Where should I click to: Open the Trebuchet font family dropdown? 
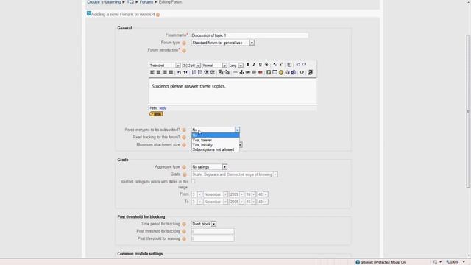click(x=165, y=66)
